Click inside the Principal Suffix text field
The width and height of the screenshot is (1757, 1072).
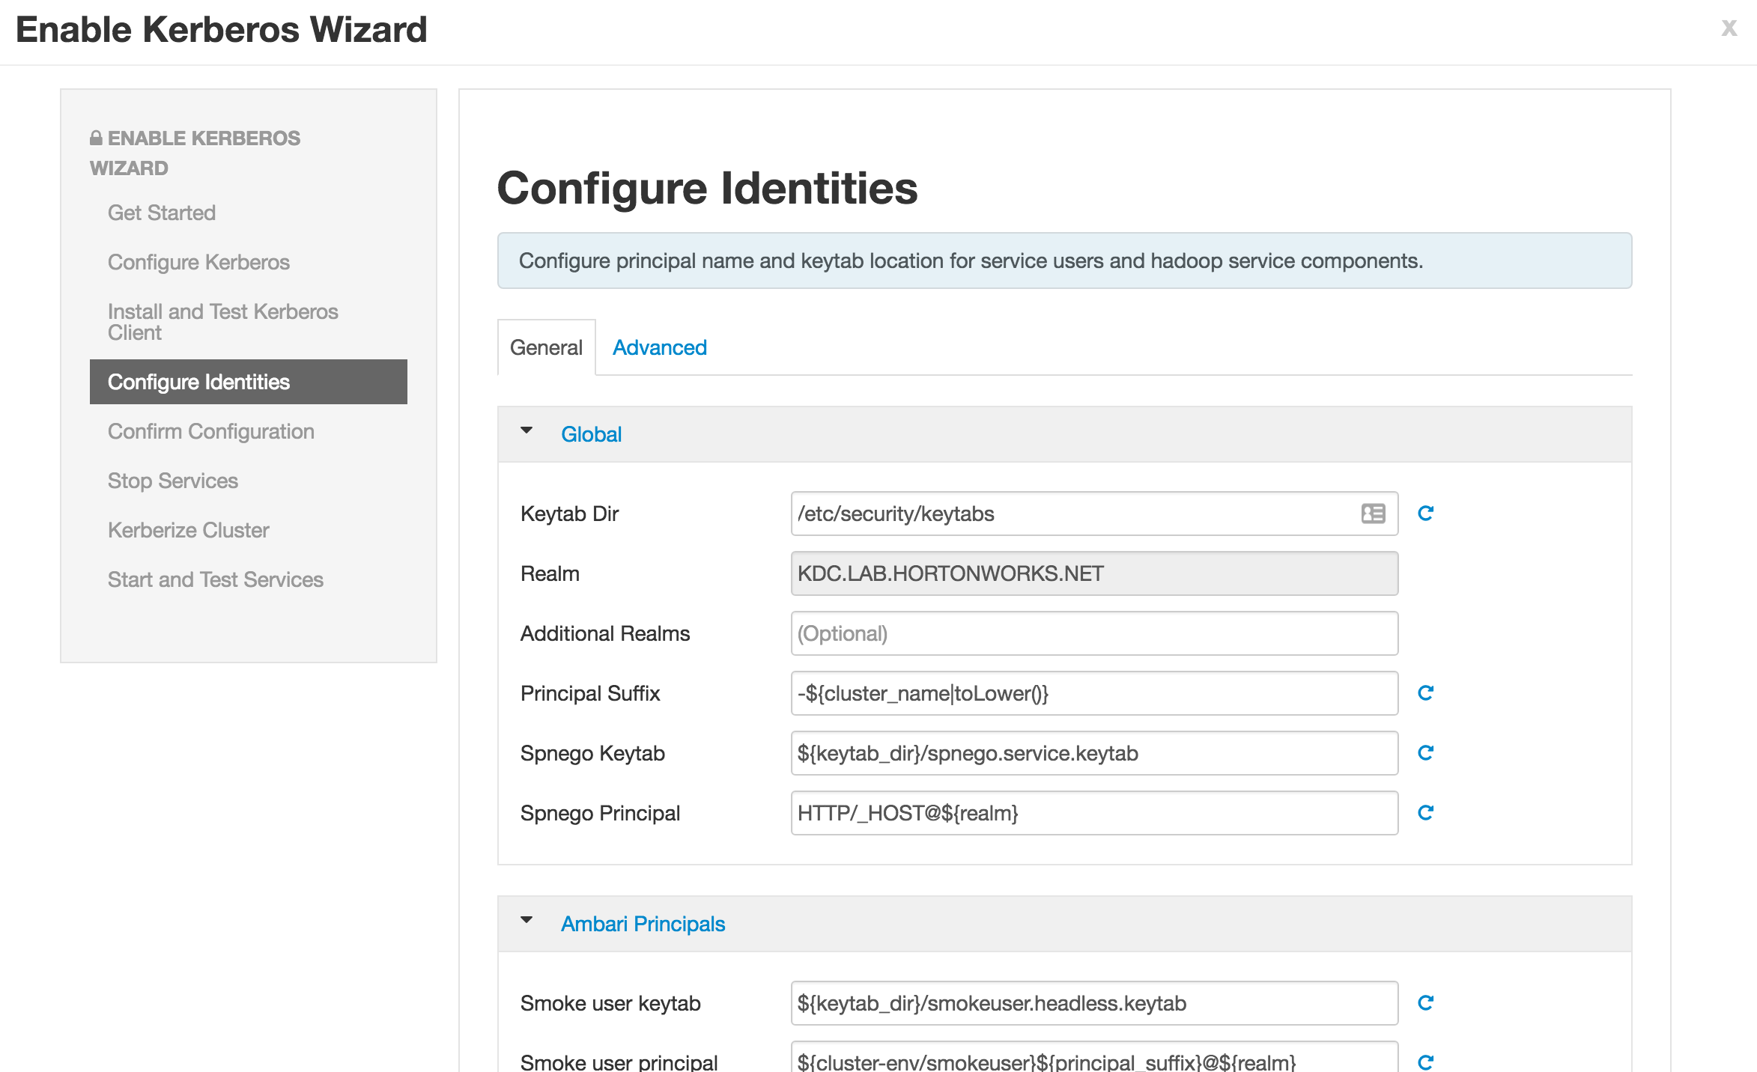[x=1093, y=693]
